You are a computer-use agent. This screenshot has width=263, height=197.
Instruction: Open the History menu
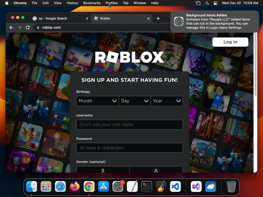coord(72,3)
